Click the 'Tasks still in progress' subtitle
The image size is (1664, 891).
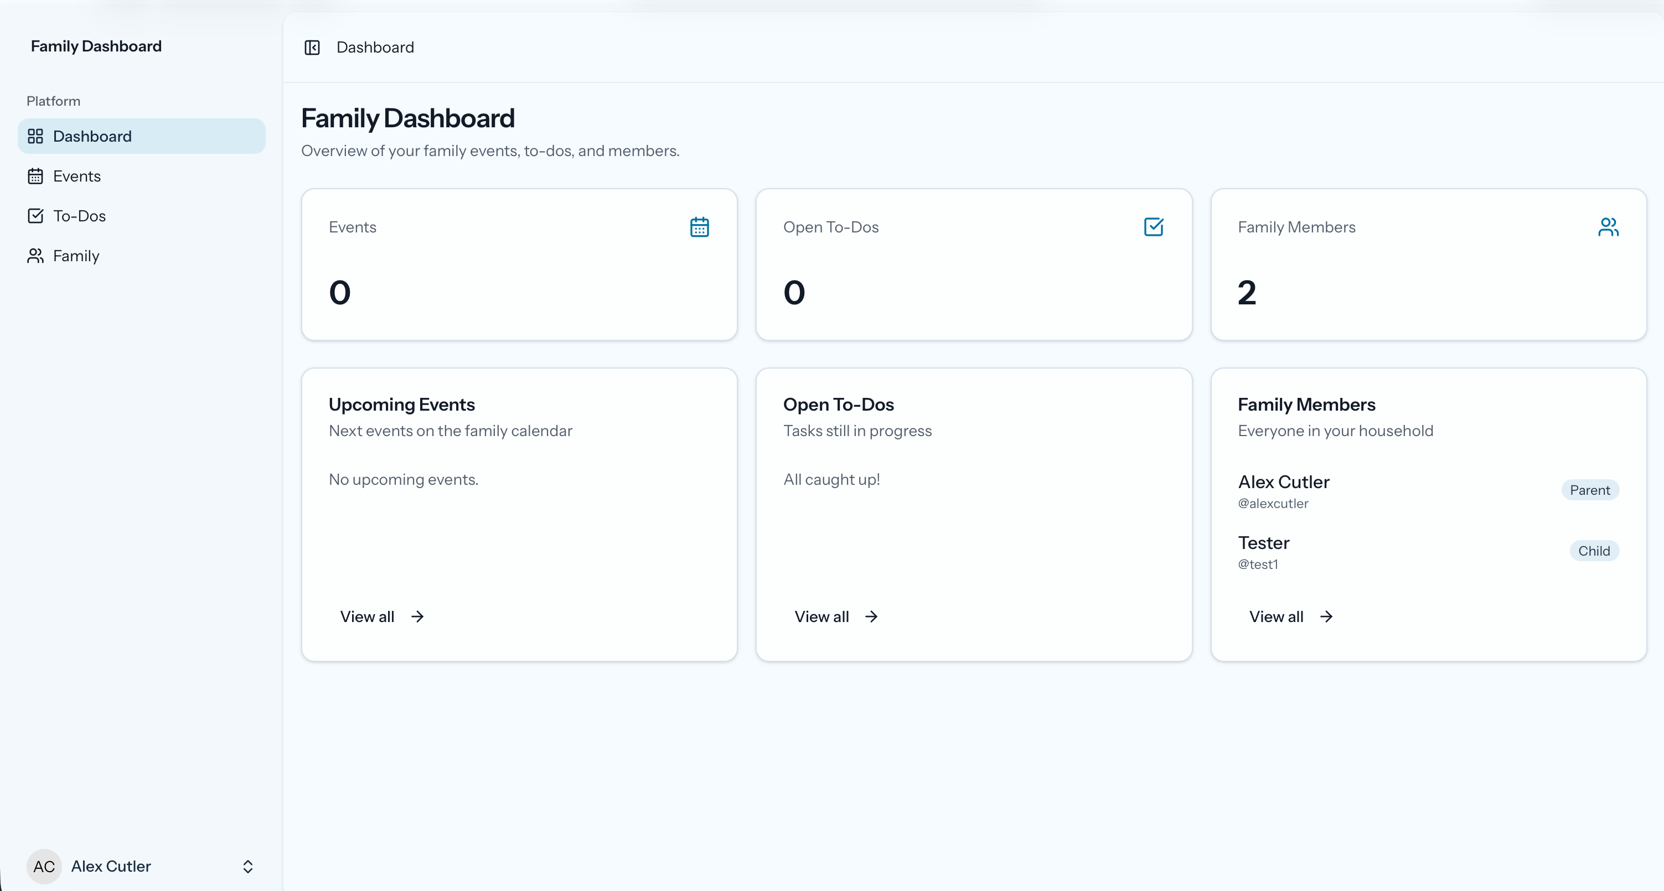coord(857,431)
